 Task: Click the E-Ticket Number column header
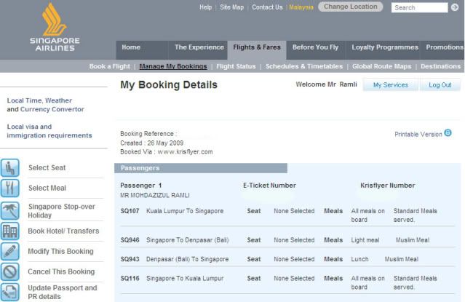click(x=269, y=186)
